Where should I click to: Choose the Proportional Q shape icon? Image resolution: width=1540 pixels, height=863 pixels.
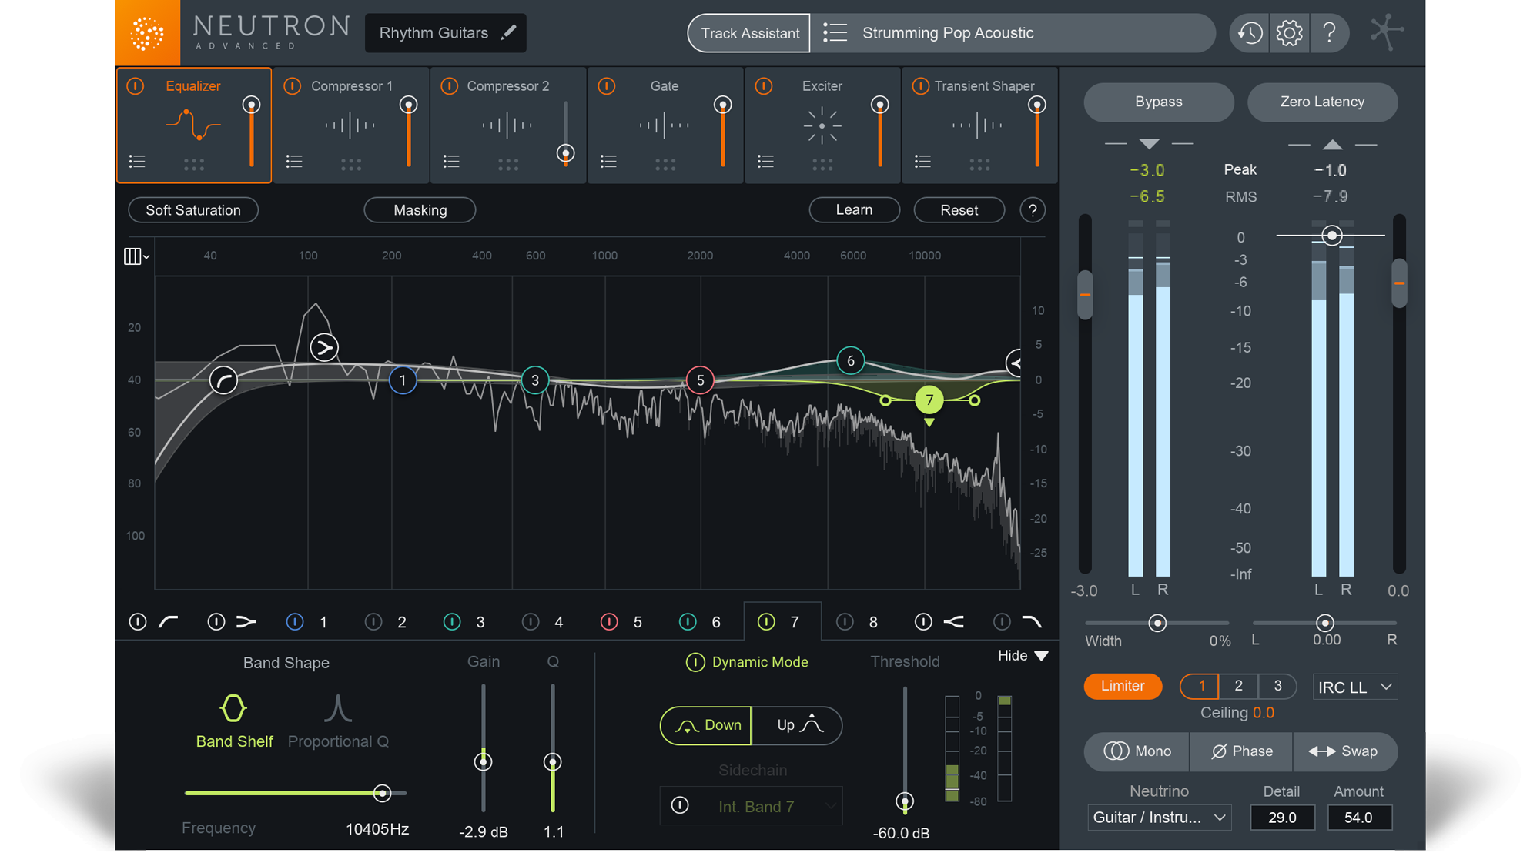click(x=337, y=708)
